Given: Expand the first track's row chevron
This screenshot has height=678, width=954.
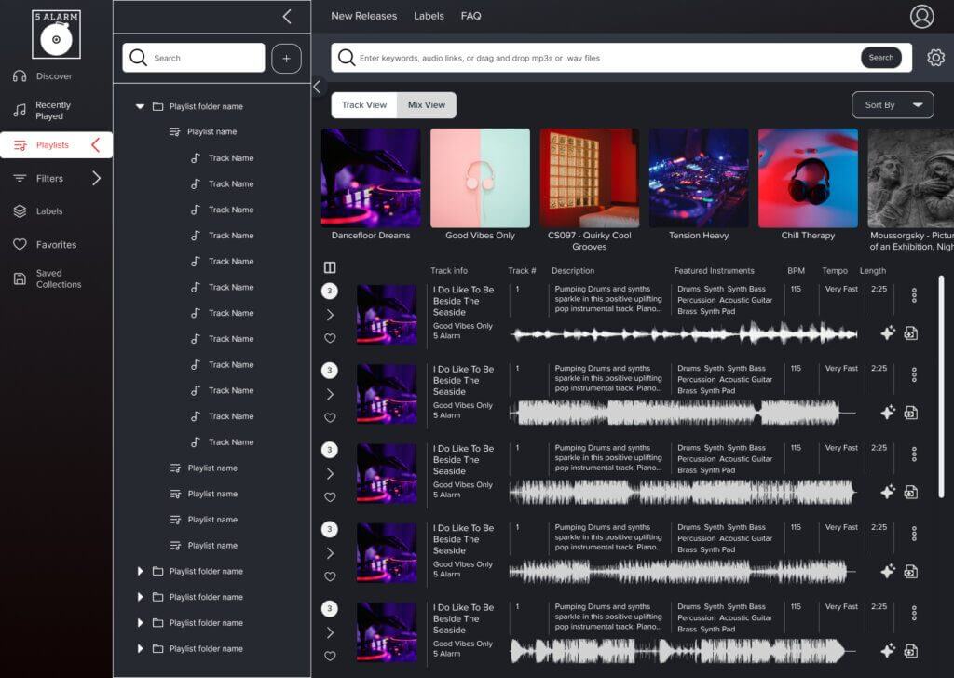Looking at the screenshot, I should (x=330, y=315).
